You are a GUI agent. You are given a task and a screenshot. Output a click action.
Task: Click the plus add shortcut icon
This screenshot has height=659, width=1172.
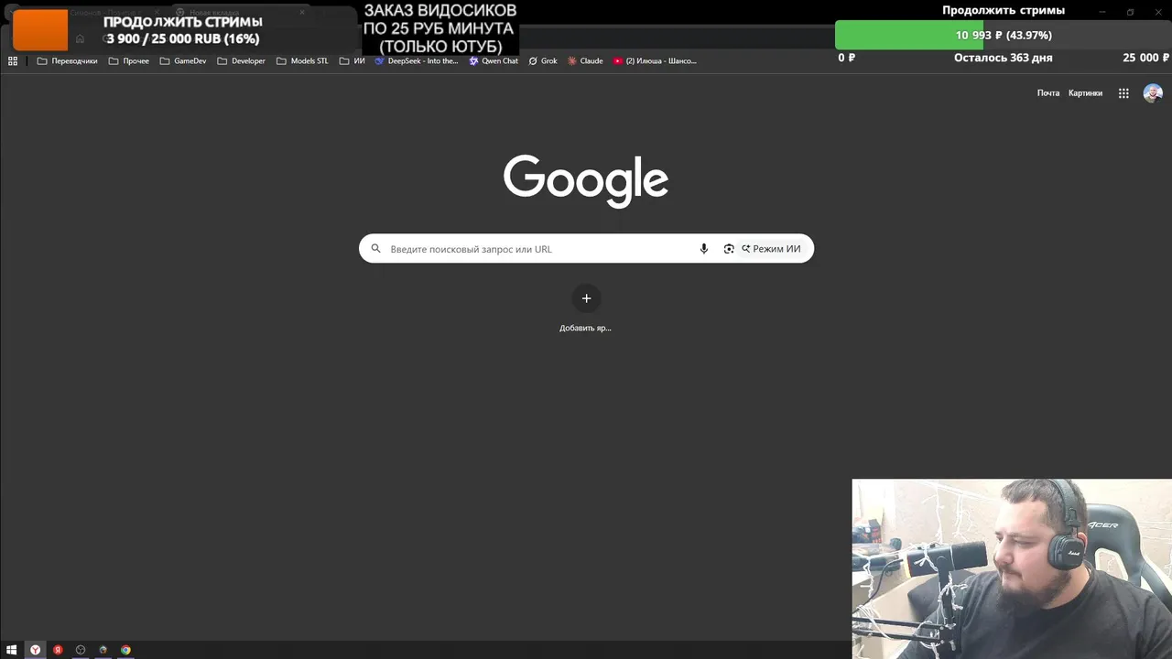(586, 298)
